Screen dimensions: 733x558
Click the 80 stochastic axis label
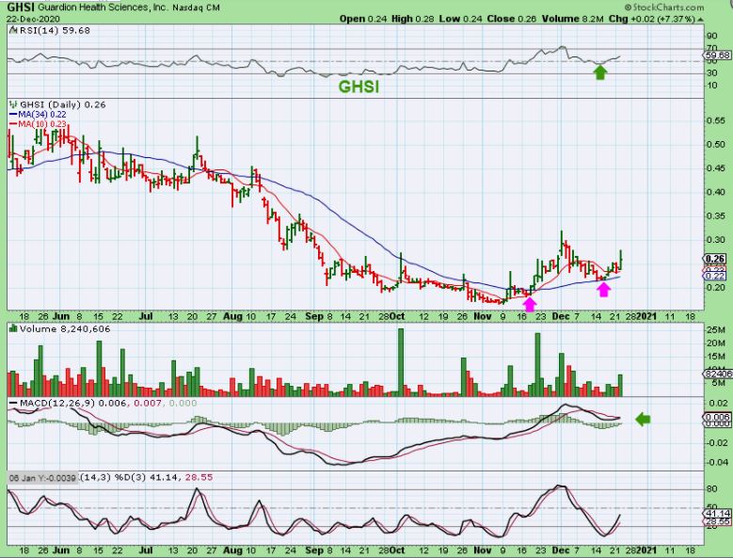click(712, 489)
